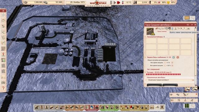
Task: Toggle the pin icon in depot panel header
Action: coord(192,25)
